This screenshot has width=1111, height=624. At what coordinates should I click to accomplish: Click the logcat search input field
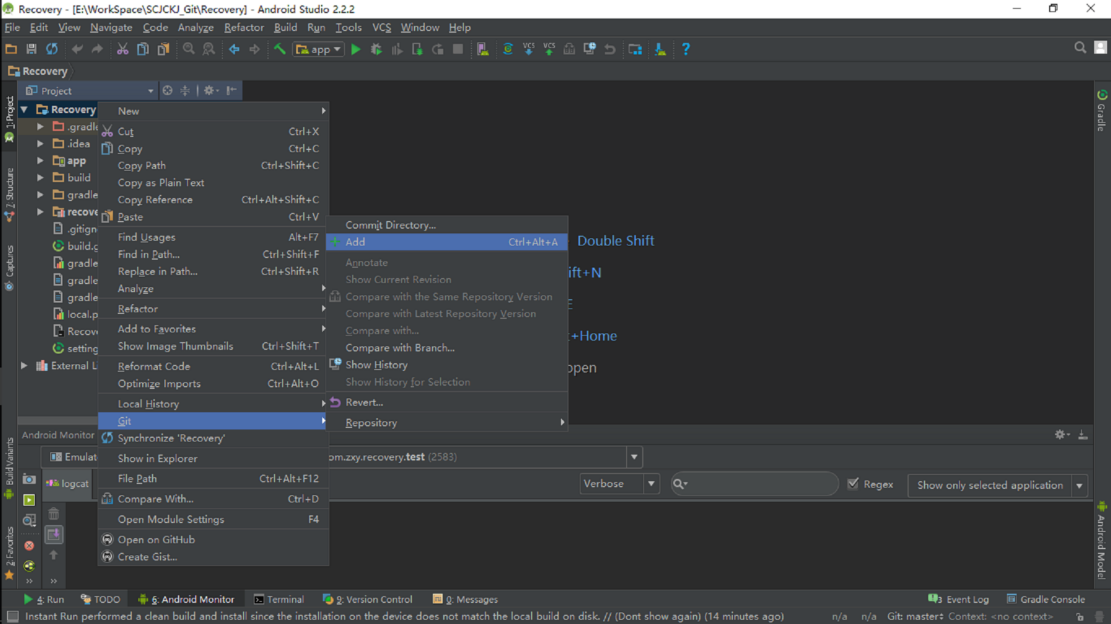(x=754, y=483)
